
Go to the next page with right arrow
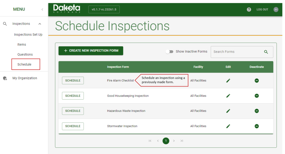click(174, 141)
